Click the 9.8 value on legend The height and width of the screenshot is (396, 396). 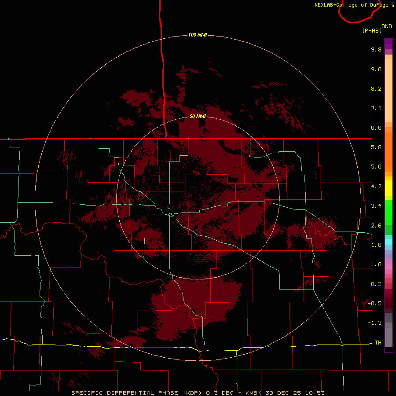pyautogui.click(x=376, y=49)
